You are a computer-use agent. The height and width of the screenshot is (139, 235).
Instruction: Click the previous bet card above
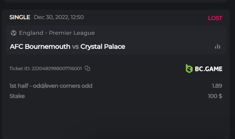115,1
